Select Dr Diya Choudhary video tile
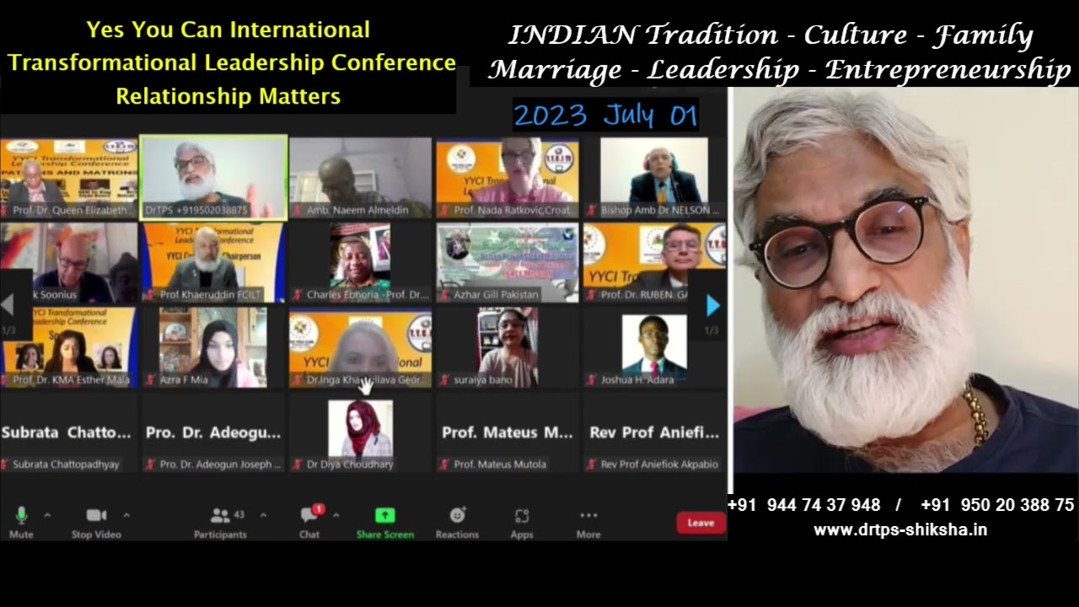Image resolution: width=1079 pixels, height=607 pixels. pyautogui.click(x=360, y=432)
